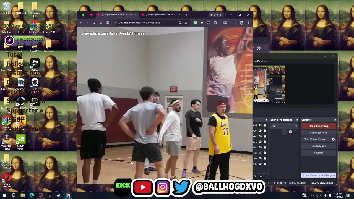Close the RegtooFunny tab
This screenshot has width=354, height=199.
[179, 15]
